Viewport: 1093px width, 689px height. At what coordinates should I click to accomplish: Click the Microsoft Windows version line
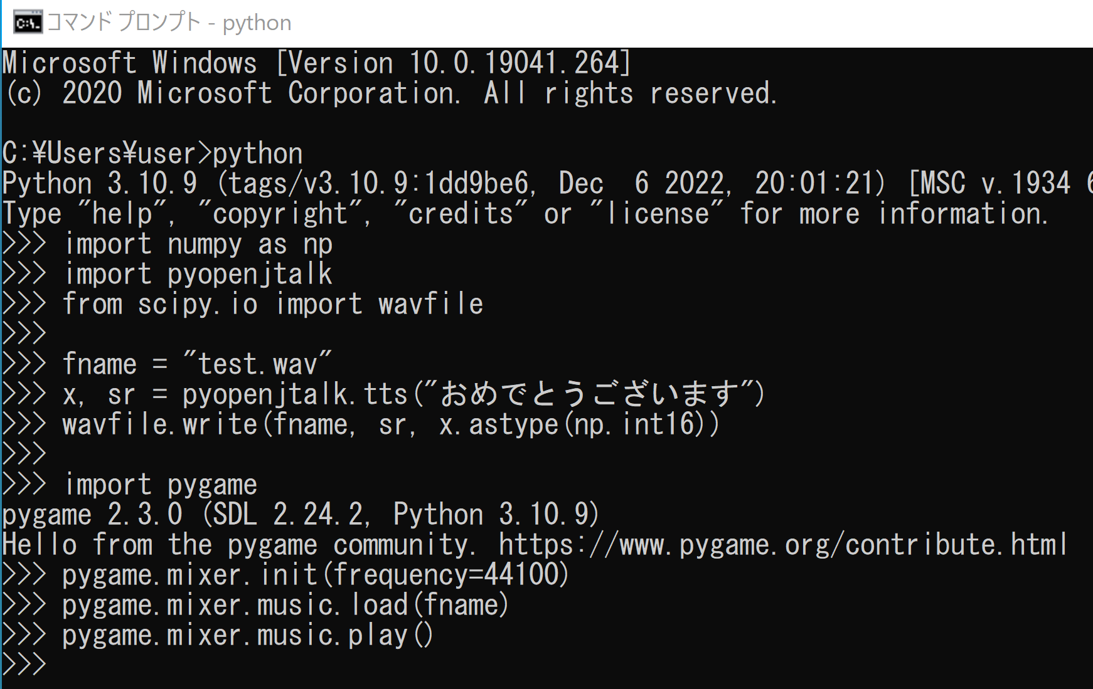tap(316, 63)
